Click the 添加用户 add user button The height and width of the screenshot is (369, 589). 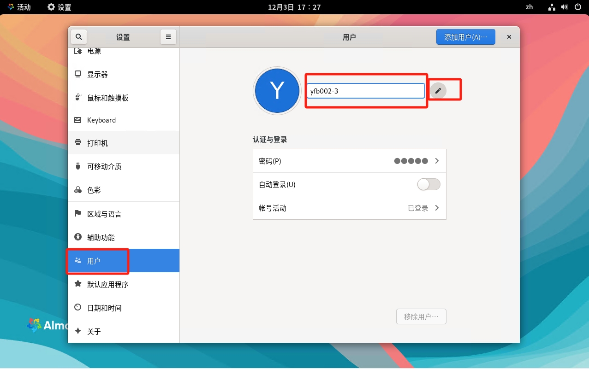coord(466,37)
